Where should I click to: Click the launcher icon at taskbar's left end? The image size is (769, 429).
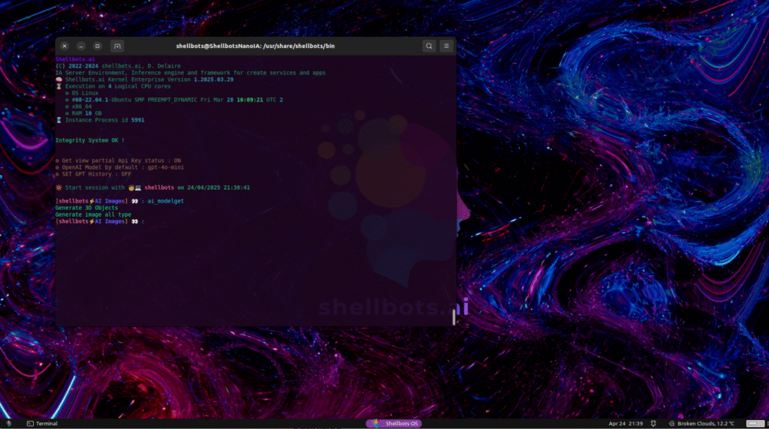click(x=8, y=423)
